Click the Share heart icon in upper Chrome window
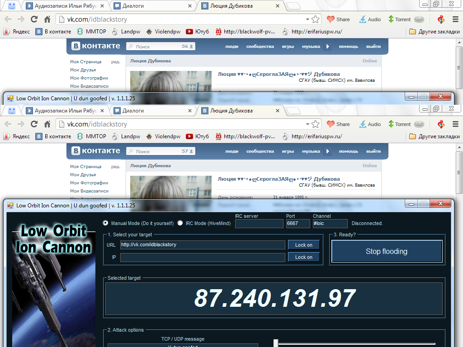463x347 pixels. click(331, 19)
